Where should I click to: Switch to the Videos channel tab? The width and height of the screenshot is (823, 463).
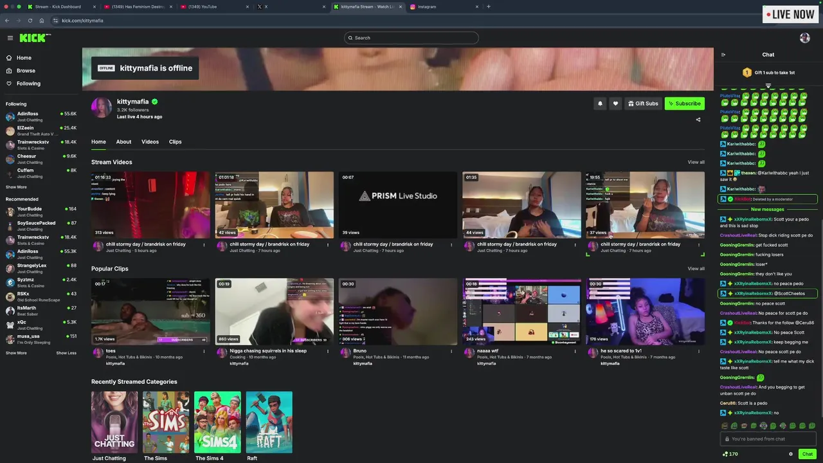pos(150,142)
